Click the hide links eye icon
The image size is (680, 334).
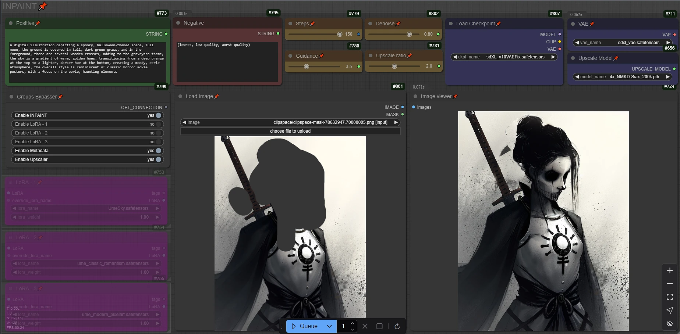670,324
